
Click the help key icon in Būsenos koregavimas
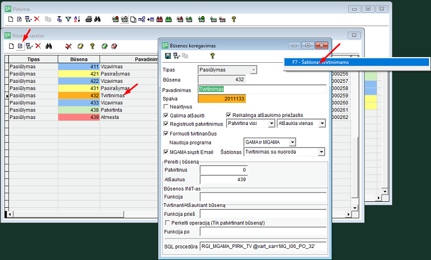(x=212, y=56)
